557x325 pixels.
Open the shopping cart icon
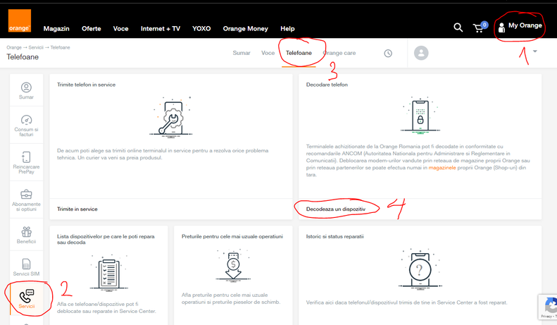[x=480, y=27]
